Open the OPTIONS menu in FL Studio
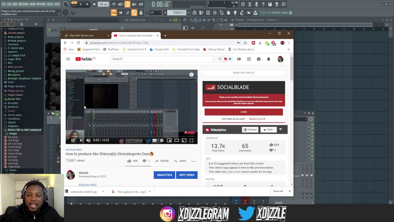The image size is (394, 222). [41, 4]
